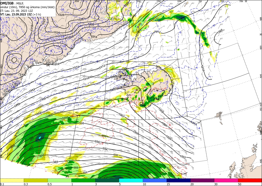Viewport: 262px width, 186px height.
Task: Click the 986 isobar label
Action: click(76, 168)
